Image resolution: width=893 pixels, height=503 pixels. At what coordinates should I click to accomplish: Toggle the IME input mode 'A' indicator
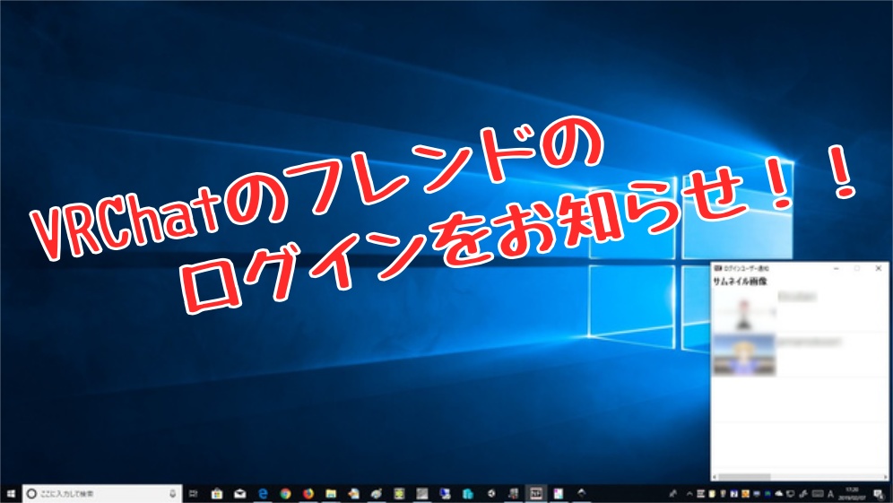[830, 494]
